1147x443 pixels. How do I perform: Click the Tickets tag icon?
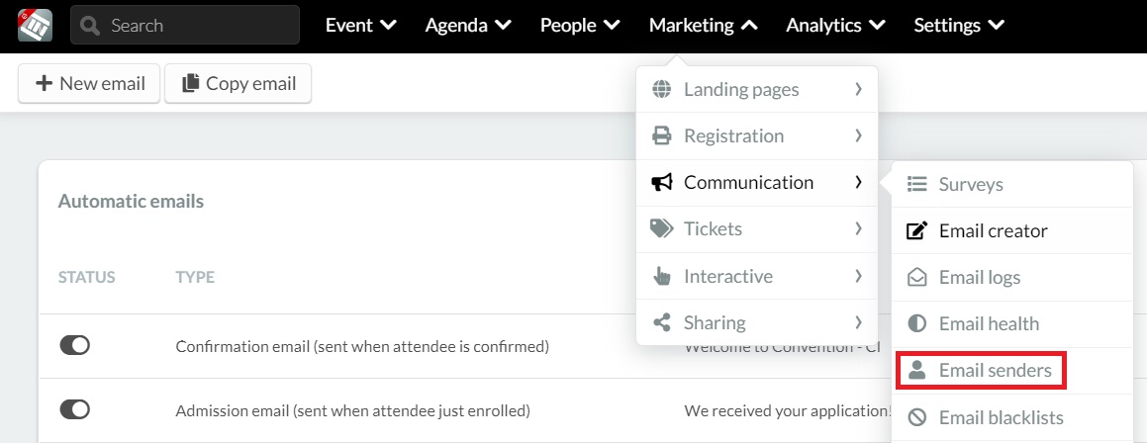point(661,228)
